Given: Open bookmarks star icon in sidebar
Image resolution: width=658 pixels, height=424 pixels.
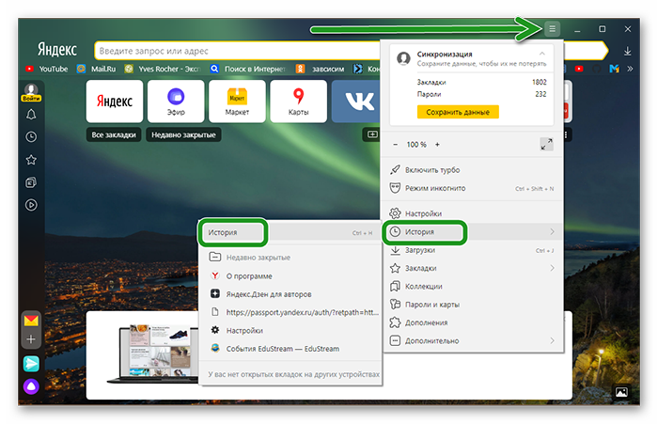Looking at the screenshot, I should tap(31, 160).
